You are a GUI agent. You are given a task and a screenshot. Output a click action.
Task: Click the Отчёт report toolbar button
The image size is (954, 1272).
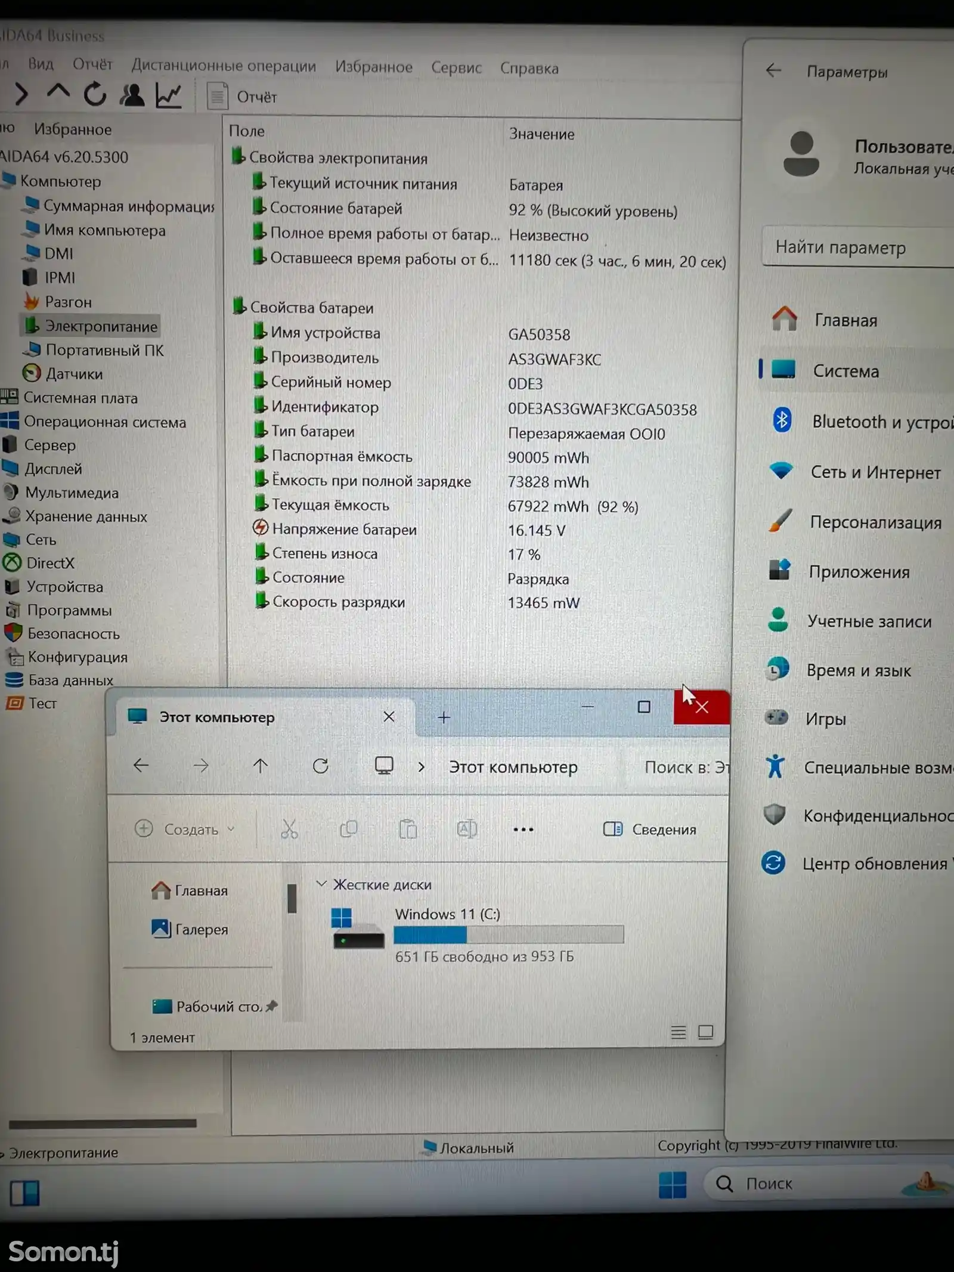[x=242, y=97]
